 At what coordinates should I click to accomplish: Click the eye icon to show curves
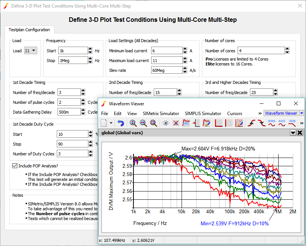click(165, 123)
